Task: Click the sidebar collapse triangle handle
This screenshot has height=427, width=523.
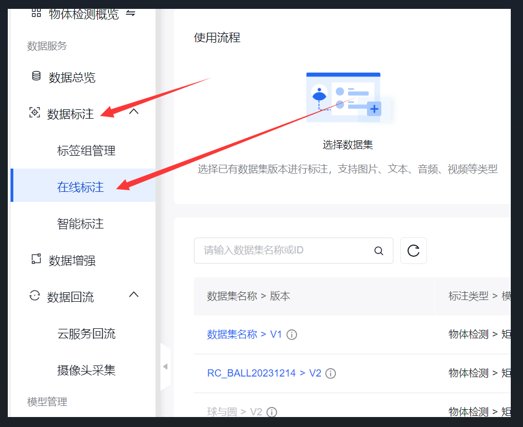Action: (x=165, y=367)
